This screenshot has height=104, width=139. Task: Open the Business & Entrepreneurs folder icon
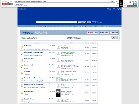coord(22,54)
